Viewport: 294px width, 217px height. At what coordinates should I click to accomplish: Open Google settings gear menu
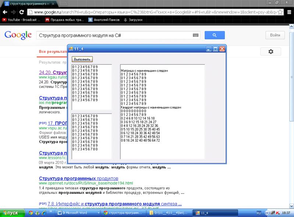271,52
